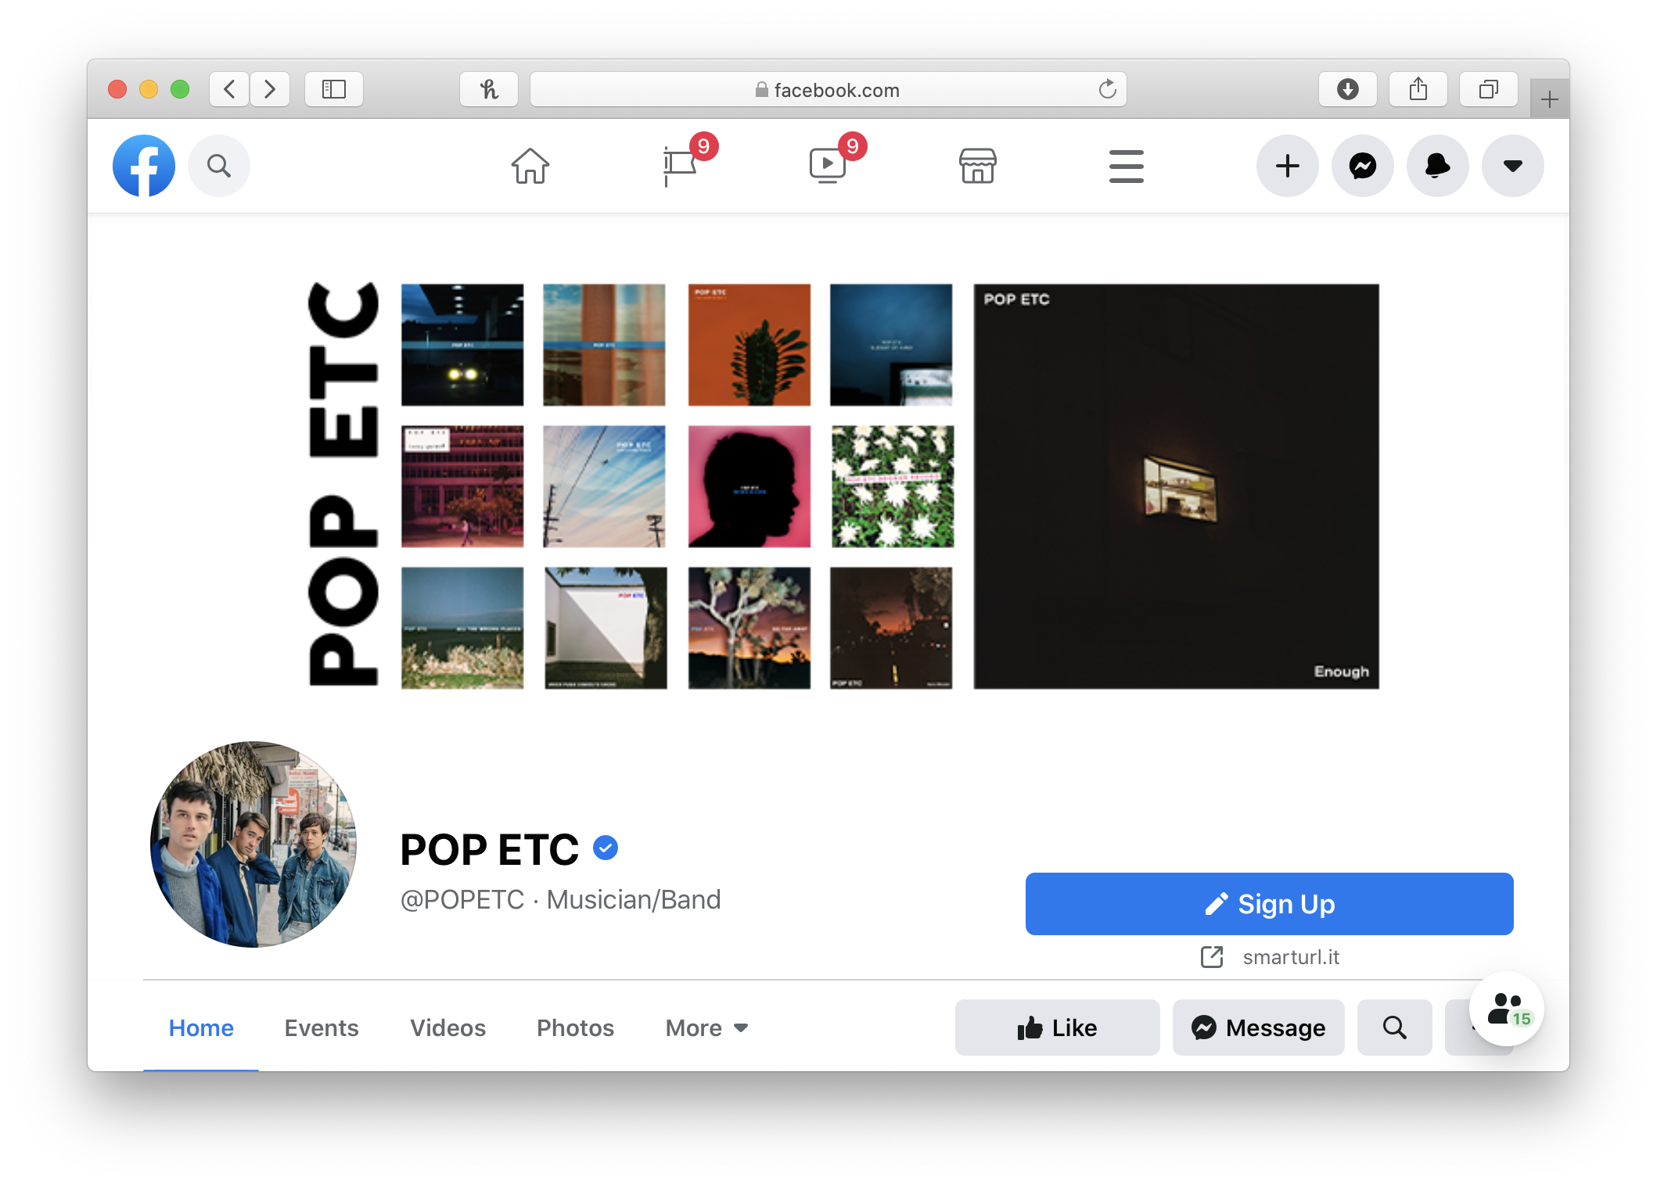Go to the Facebook Home feed icon
The height and width of the screenshot is (1187, 1657).
(530, 166)
